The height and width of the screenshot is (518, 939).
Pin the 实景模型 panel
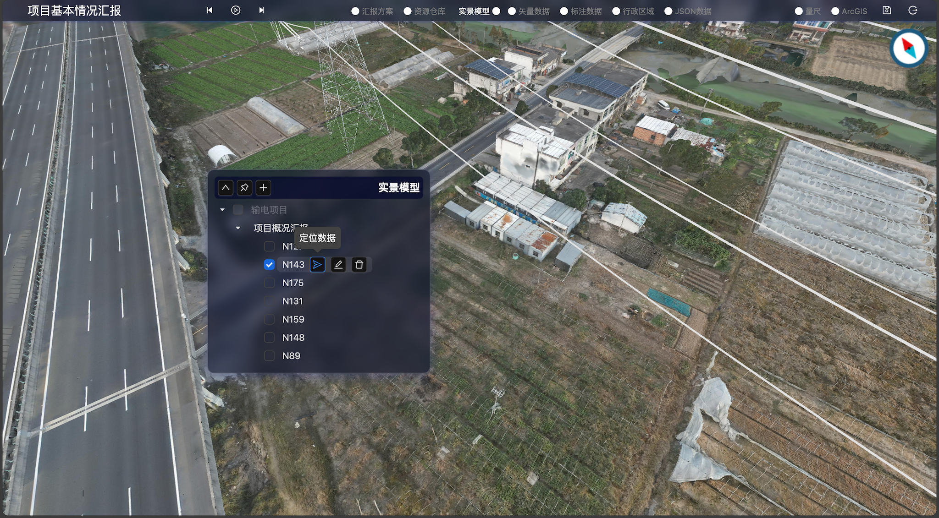click(x=244, y=187)
